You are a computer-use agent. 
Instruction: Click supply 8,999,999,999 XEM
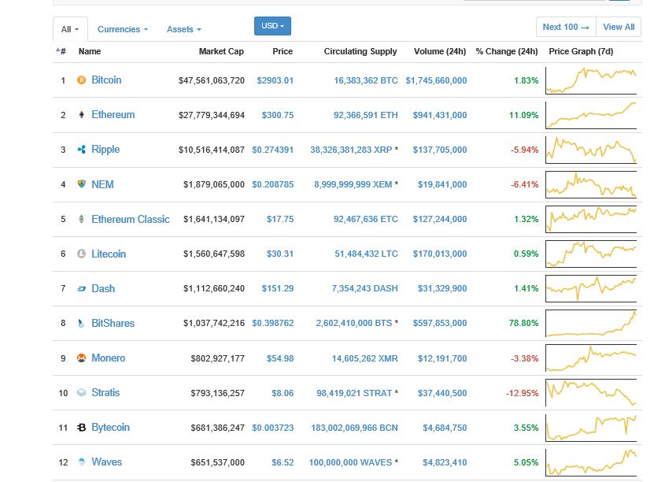pyautogui.click(x=353, y=184)
